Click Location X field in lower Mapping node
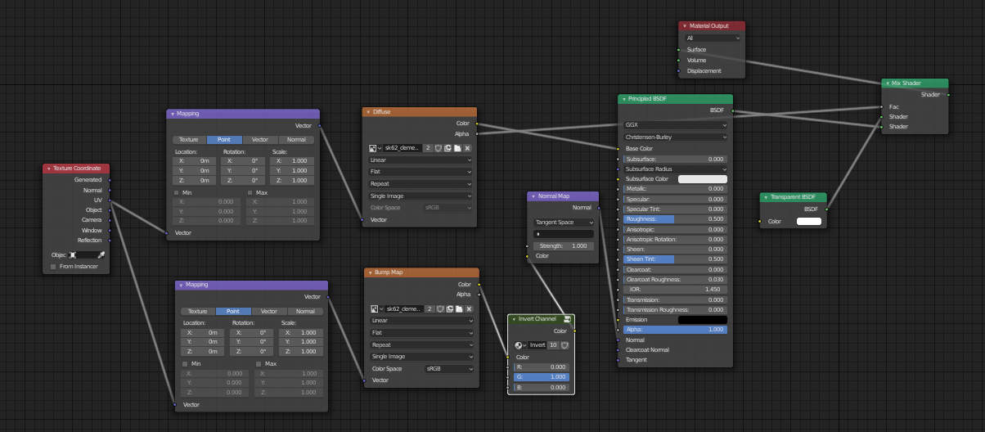The height and width of the screenshot is (432, 985). pos(203,332)
